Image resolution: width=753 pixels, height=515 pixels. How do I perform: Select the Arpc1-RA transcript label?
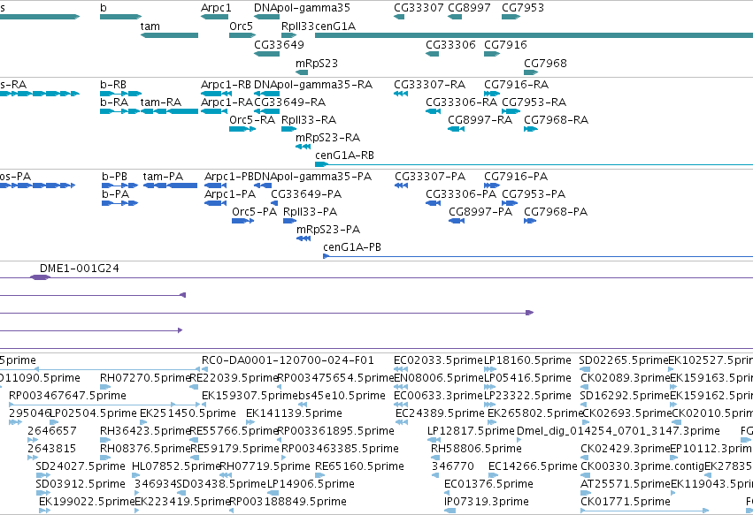(227, 102)
